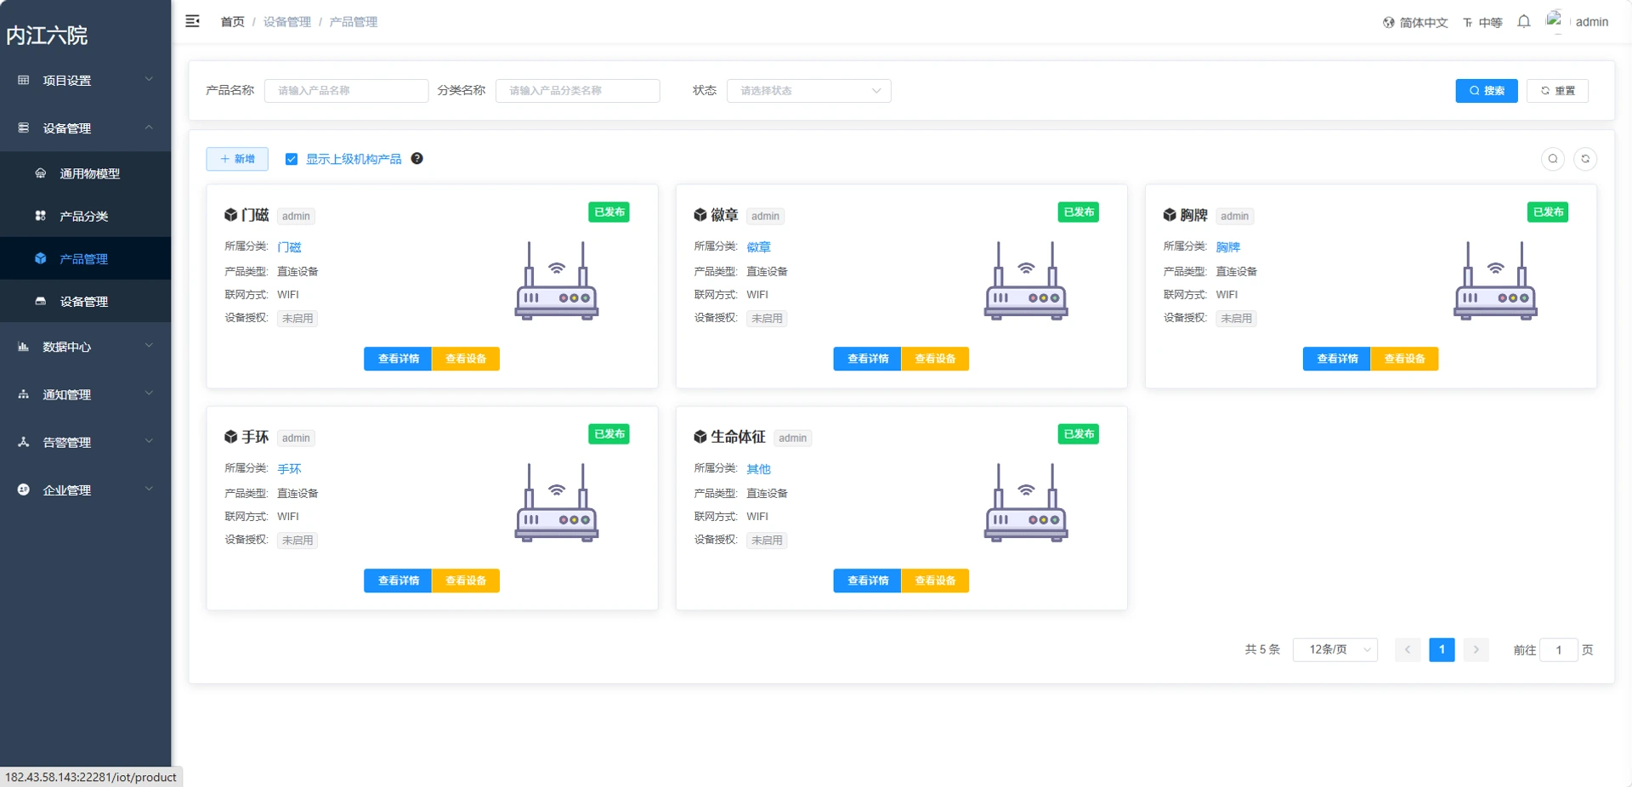The width and height of the screenshot is (1632, 787).
Task: Click the 重置 button
Action: 1557,91
